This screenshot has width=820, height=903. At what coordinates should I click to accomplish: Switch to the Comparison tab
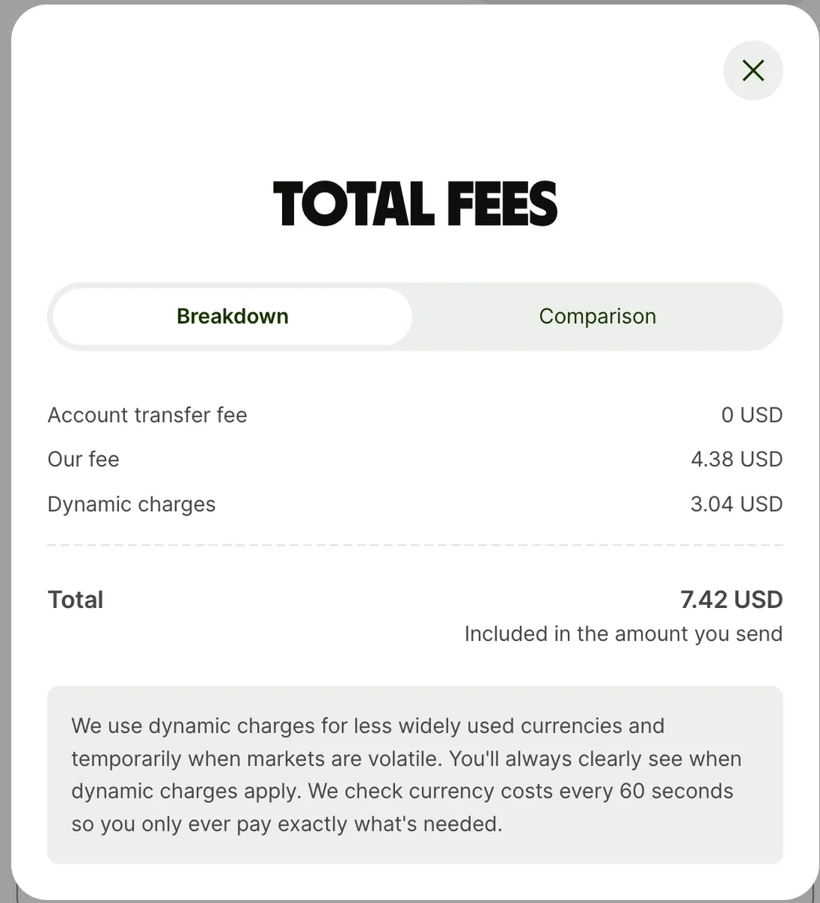[597, 316]
